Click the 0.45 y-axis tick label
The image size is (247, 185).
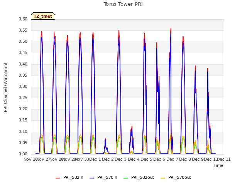23,53
